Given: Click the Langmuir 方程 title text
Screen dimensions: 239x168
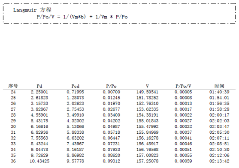Looking at the screenshot, I should click(x=32, y=10).
